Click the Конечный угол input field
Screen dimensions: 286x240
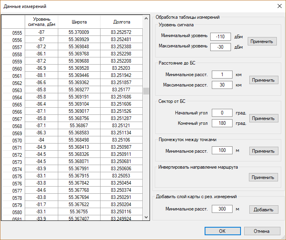pyautogui.click(x=222, y=123)
